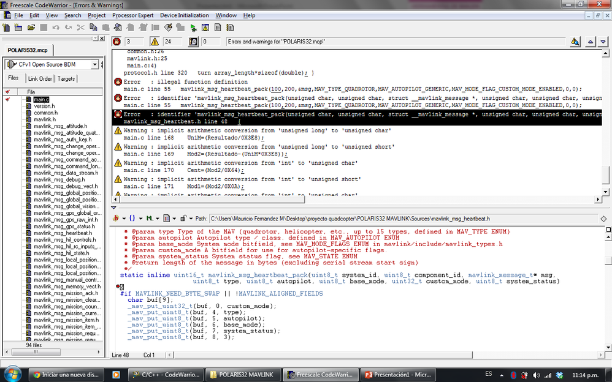Close the project panel with the X
Viewport: 612px width, 382px height.
pyautogui.click(x=102, y=38)
